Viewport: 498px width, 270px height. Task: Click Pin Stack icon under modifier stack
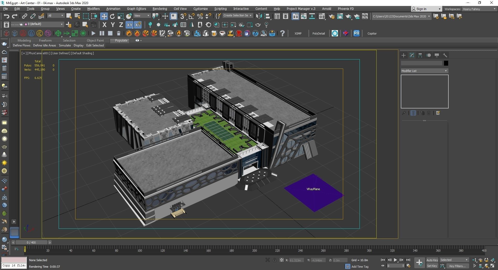(404, 113)
